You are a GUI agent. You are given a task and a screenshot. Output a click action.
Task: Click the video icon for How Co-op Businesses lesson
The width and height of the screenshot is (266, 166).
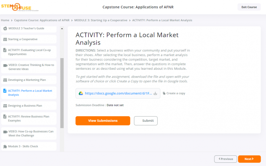click(x=5, y=131)
